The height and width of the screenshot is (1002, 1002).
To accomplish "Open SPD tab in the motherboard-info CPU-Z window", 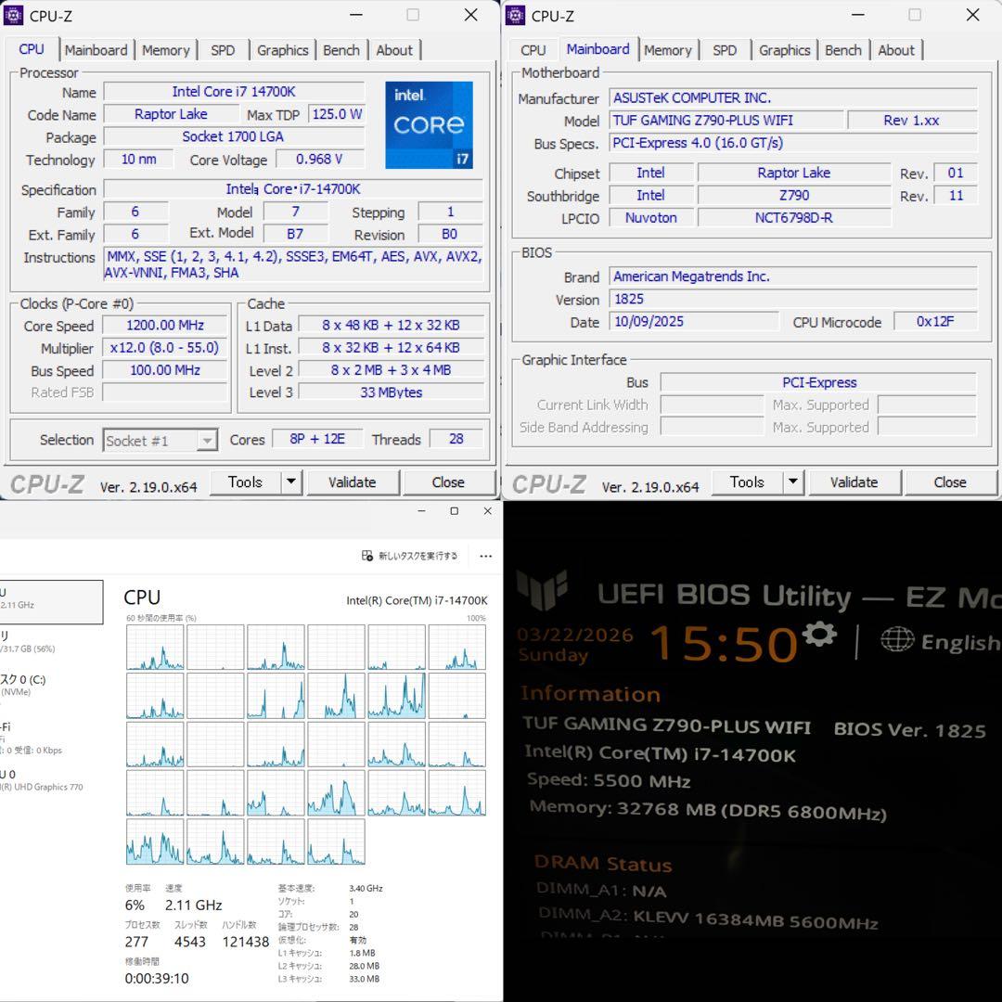I will coord(725,50).
